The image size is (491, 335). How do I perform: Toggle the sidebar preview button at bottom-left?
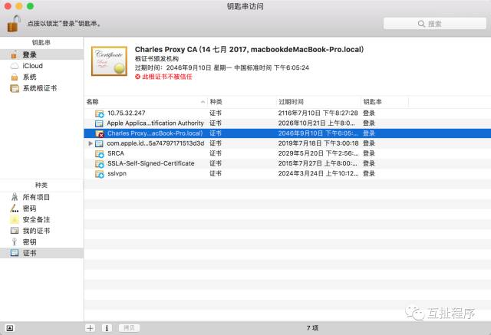coord(10,328)
